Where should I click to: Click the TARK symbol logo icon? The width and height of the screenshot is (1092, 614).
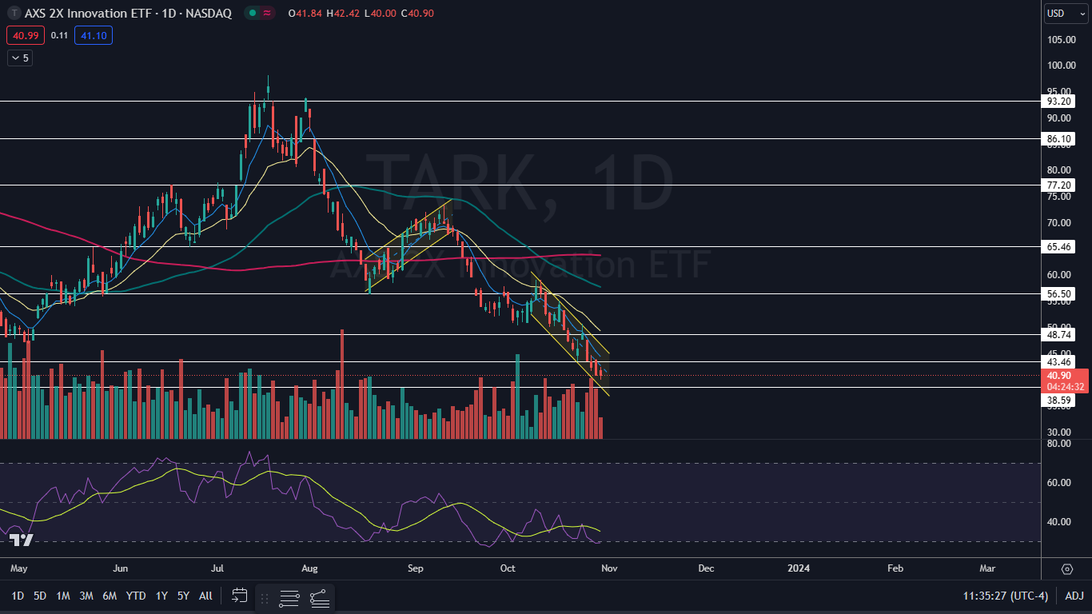pyautogui.click(x=14, y=13)
